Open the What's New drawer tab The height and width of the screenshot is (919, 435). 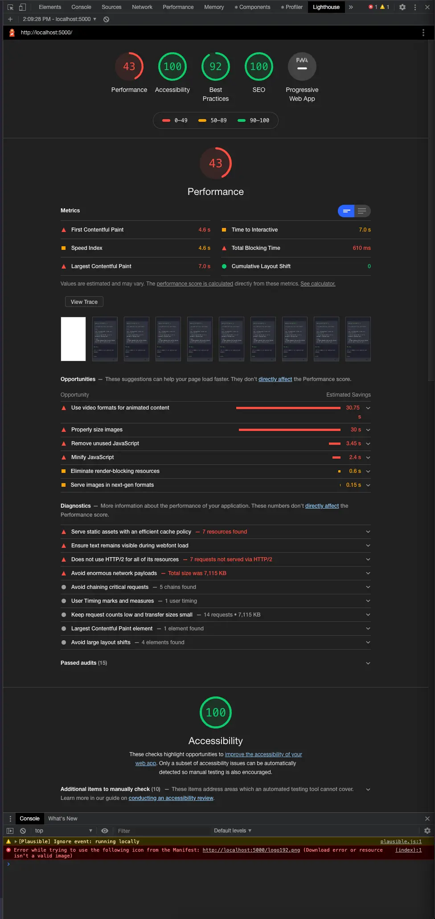63,819
